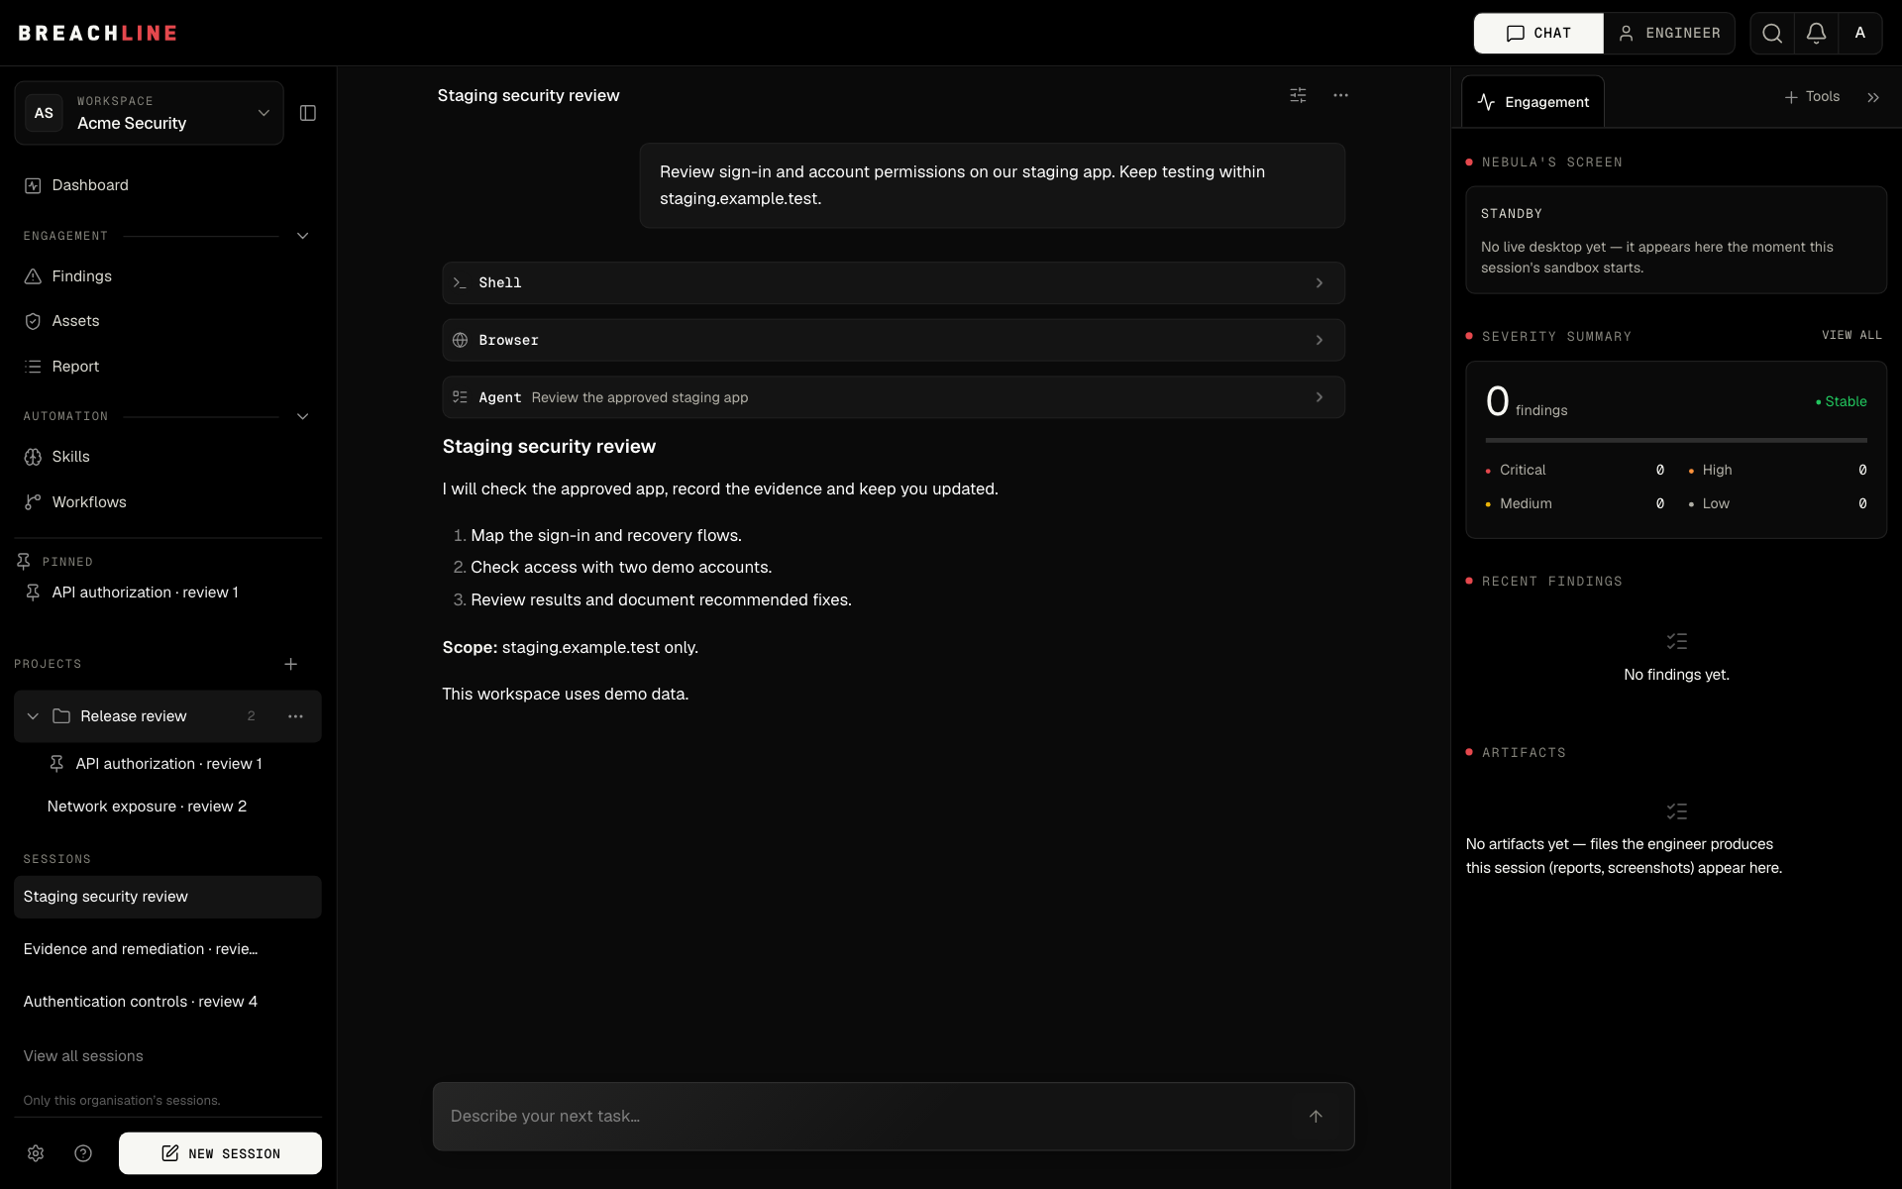Start a NEW SESSION

click(x=220, y=1153)
